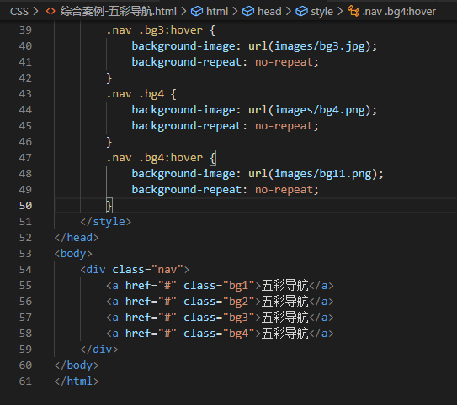Open the CSS folder breadcrumb
The image size is (457, 405).
pyautogui.click(x=19, y=12)
